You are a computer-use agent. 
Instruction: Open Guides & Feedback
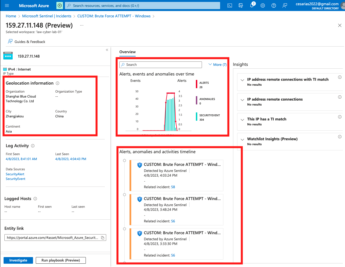(27, 42)
